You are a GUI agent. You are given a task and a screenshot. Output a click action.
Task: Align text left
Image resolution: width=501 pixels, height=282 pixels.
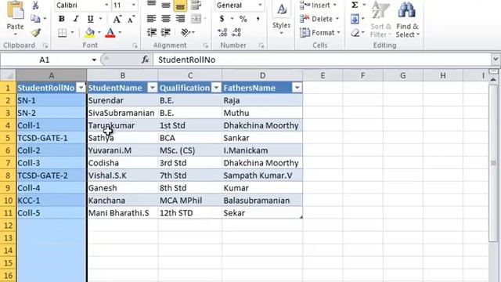(x=151, y=19)
